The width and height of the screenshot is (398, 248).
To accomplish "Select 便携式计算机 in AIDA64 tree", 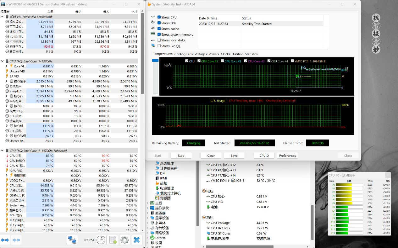I will 170,193.
